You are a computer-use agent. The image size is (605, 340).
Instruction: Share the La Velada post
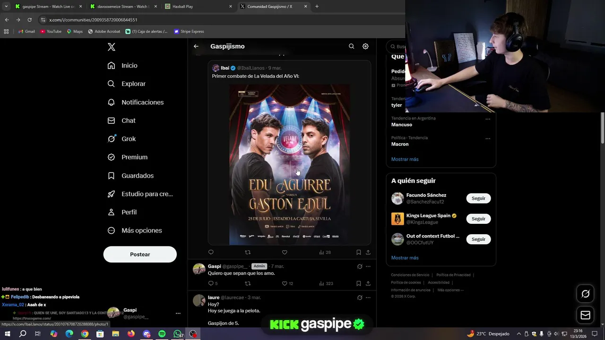pos(368,252)
